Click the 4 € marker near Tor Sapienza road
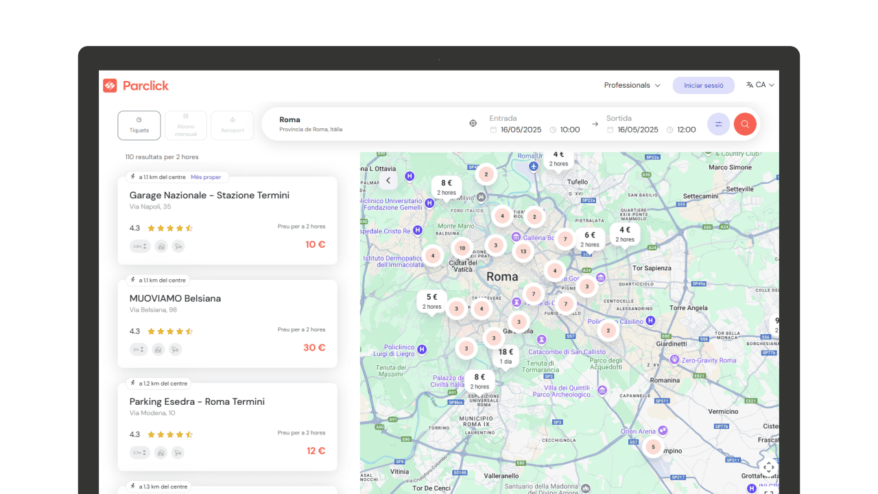This screenshot has width=878, height=494. click(x=625, y=235)
